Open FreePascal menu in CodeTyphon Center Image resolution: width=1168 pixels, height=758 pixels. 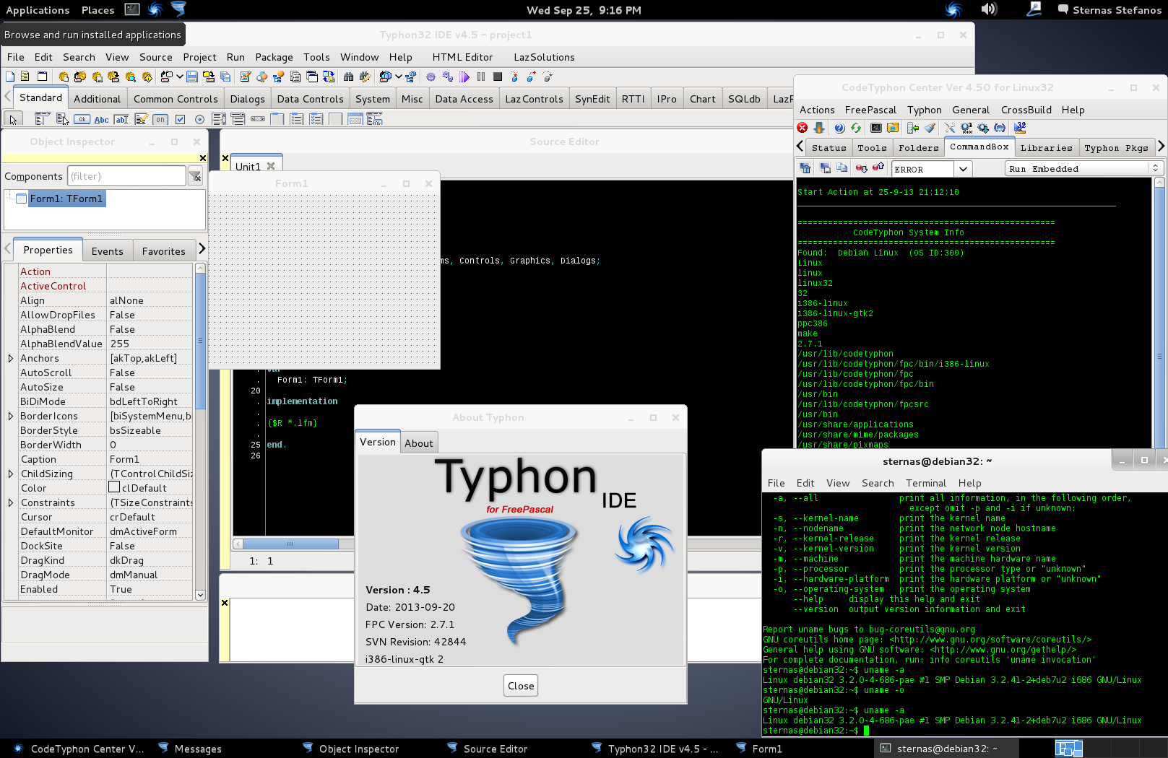coord(870,110)
